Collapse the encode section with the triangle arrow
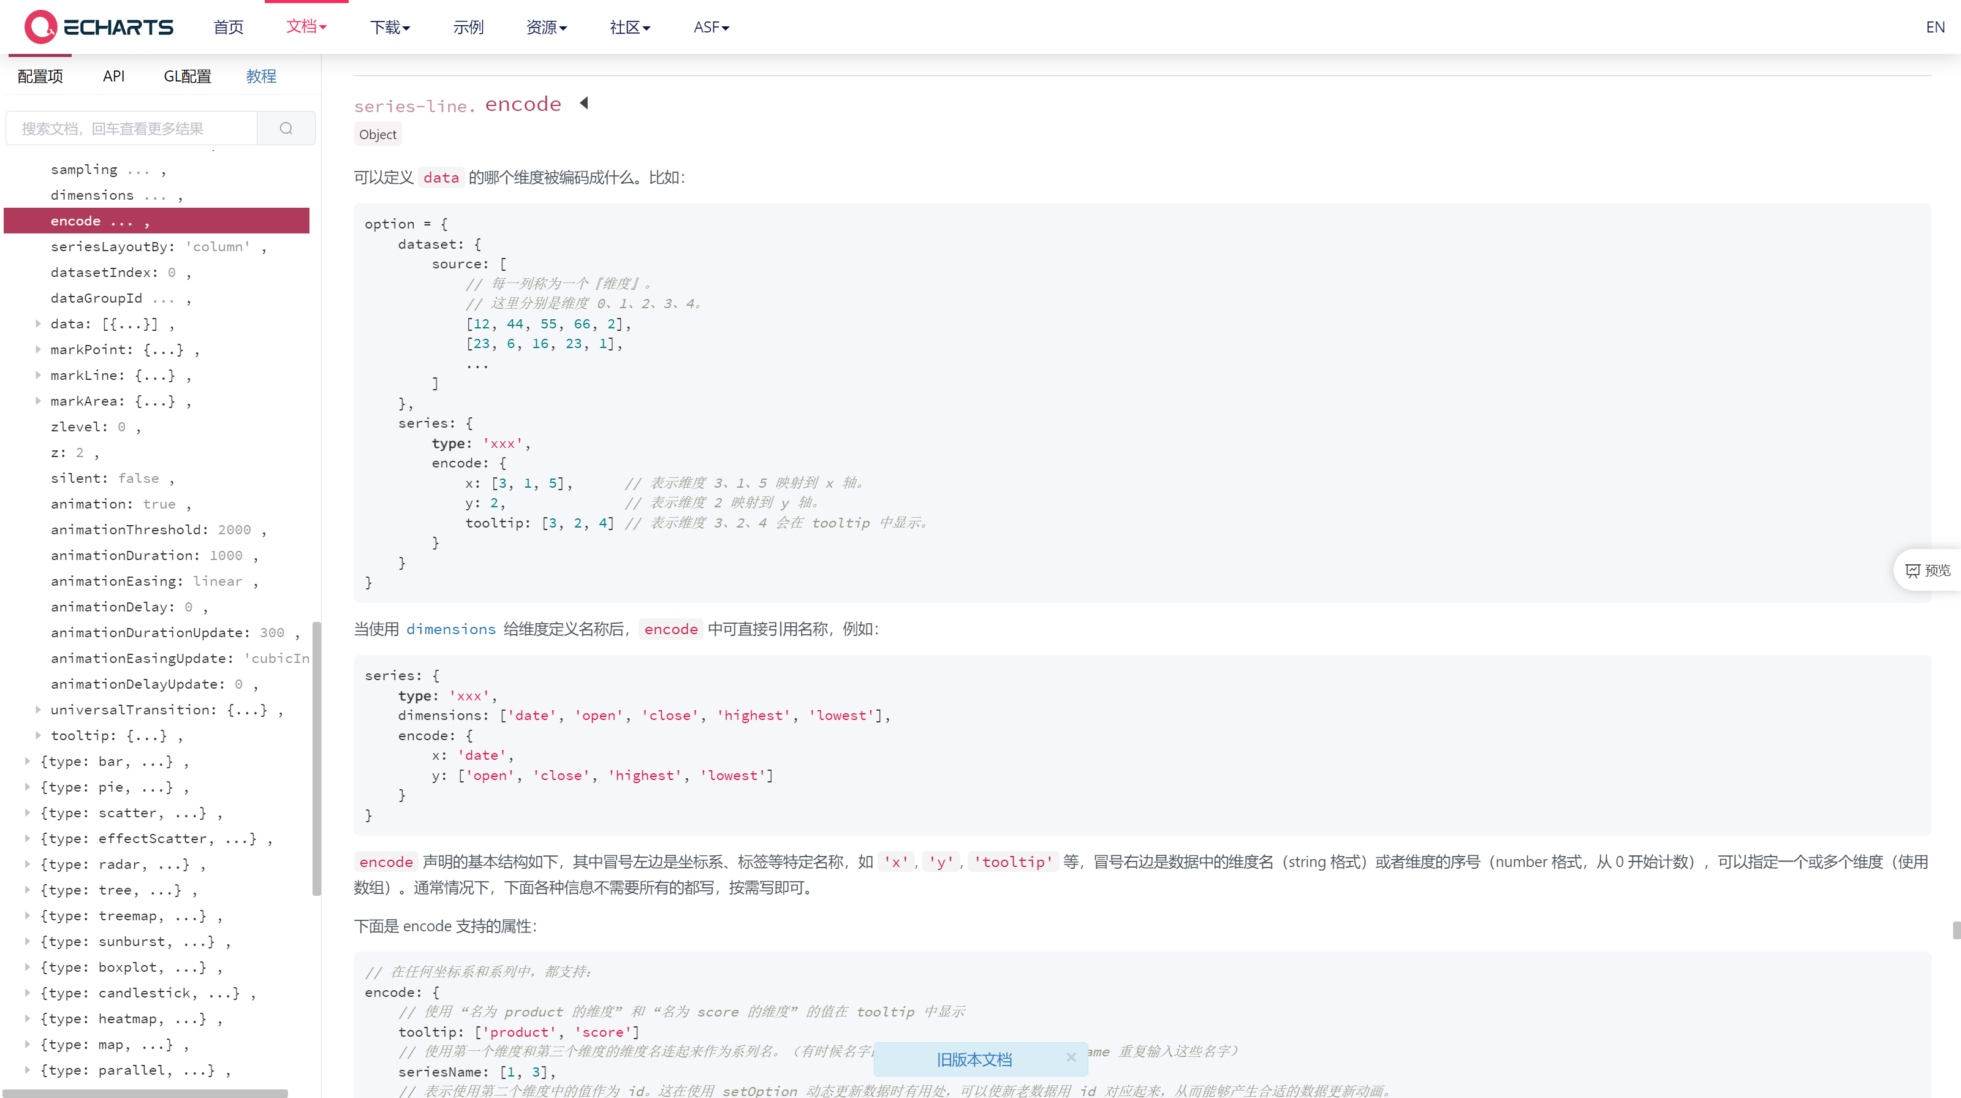1961x1098 pixels. coord(583,103)
